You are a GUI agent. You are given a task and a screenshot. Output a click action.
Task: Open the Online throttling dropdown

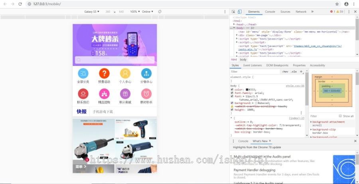(x=148, y=12)
